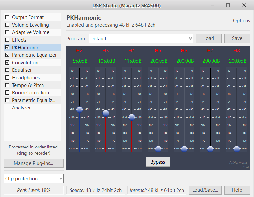254x197 pixels.
Task: Maximize the DSP Studio window
Action: tap(228, 5)
